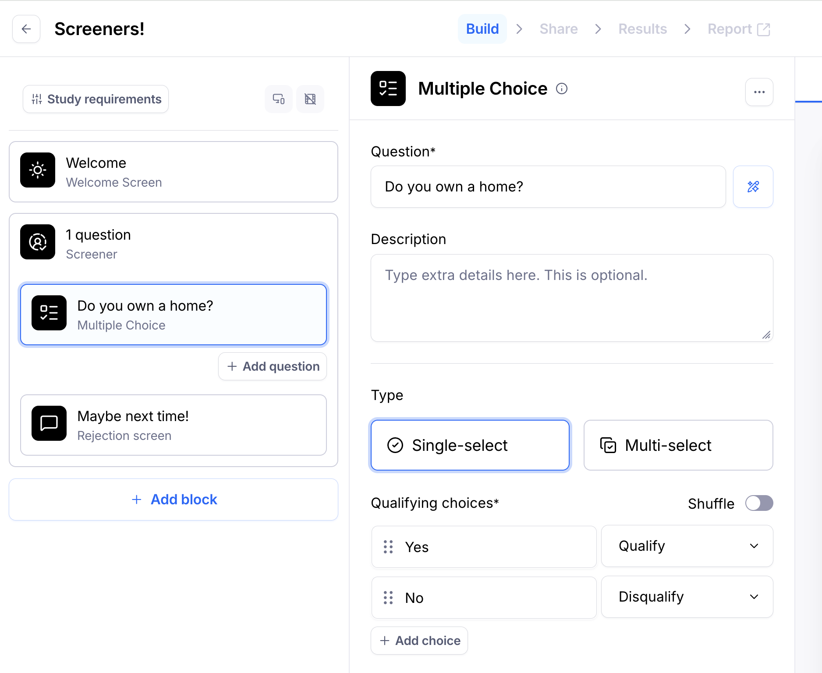
Task: Expand the Disqualify dropdown for No
Action: click(x=687, y=597)
